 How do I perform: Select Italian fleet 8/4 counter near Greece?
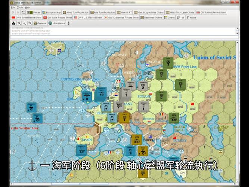[137, 140]
